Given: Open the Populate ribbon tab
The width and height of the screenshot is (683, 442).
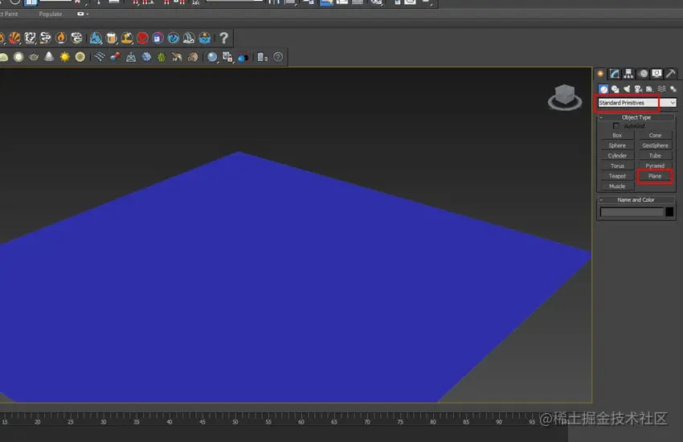Looking at the screenshot, I should 51,14.
